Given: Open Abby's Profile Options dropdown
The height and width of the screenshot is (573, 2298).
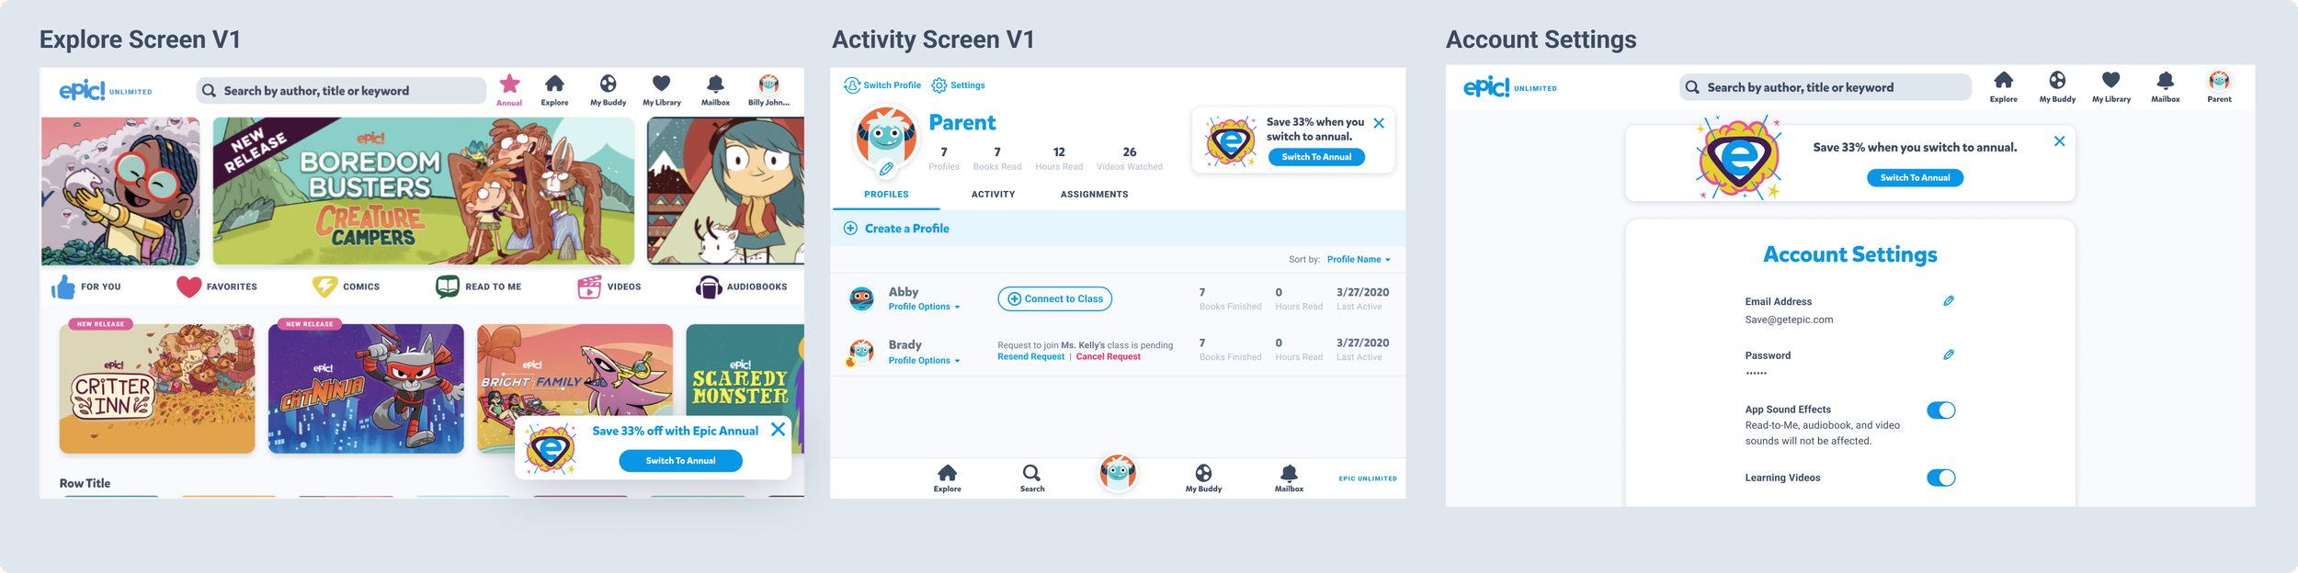Looking at the screenshot, I should pyautogui.click(x=924, y=307).
